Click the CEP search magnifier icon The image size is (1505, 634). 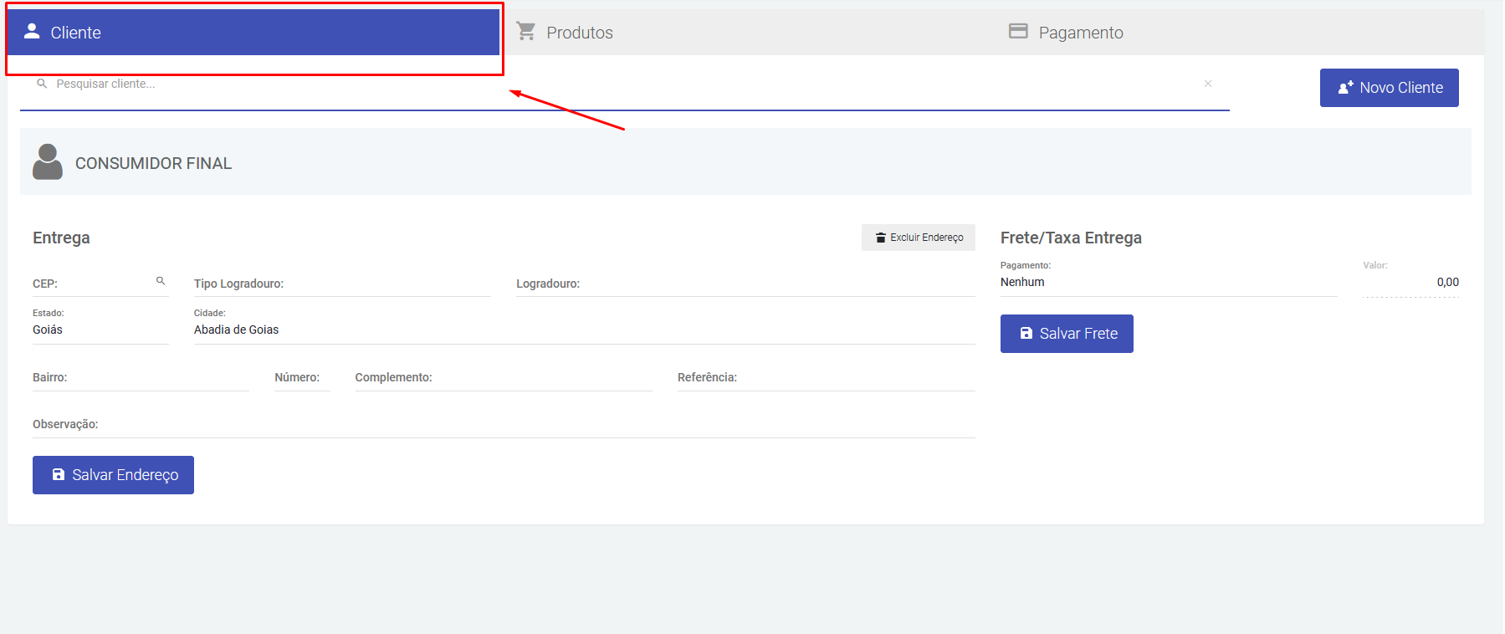click(x=161, y=281)
